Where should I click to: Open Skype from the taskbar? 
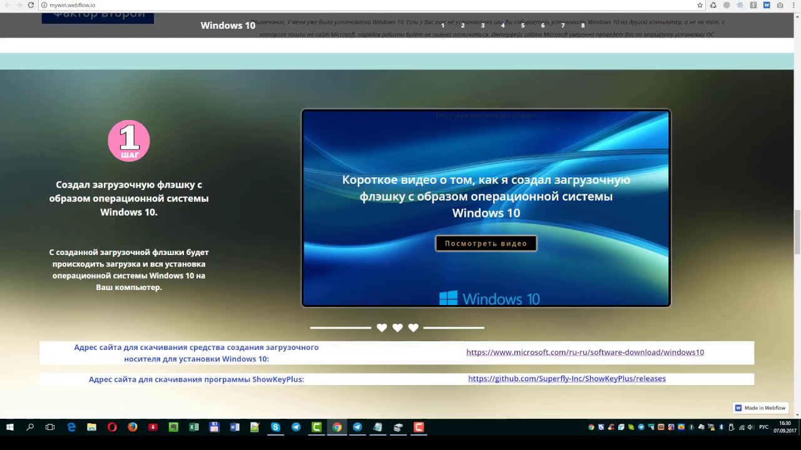click(275, 427)
